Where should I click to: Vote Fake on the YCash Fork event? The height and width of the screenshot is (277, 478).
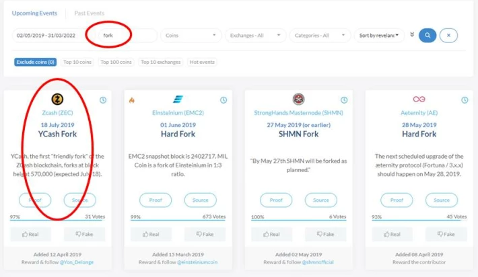click(x=84, y=234)
